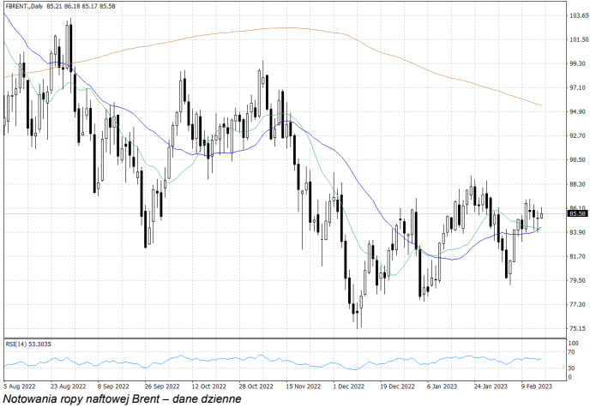
Task: Click the 23 Aug 2022 date label
Action: 66,386
